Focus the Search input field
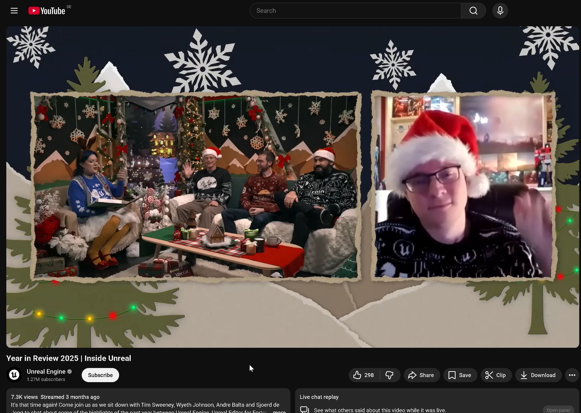This screenshot has height=413, width=581. [x=355, y=11]
